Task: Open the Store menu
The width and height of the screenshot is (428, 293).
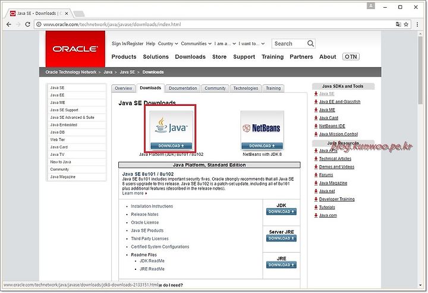Action: [x=219, y=56]
